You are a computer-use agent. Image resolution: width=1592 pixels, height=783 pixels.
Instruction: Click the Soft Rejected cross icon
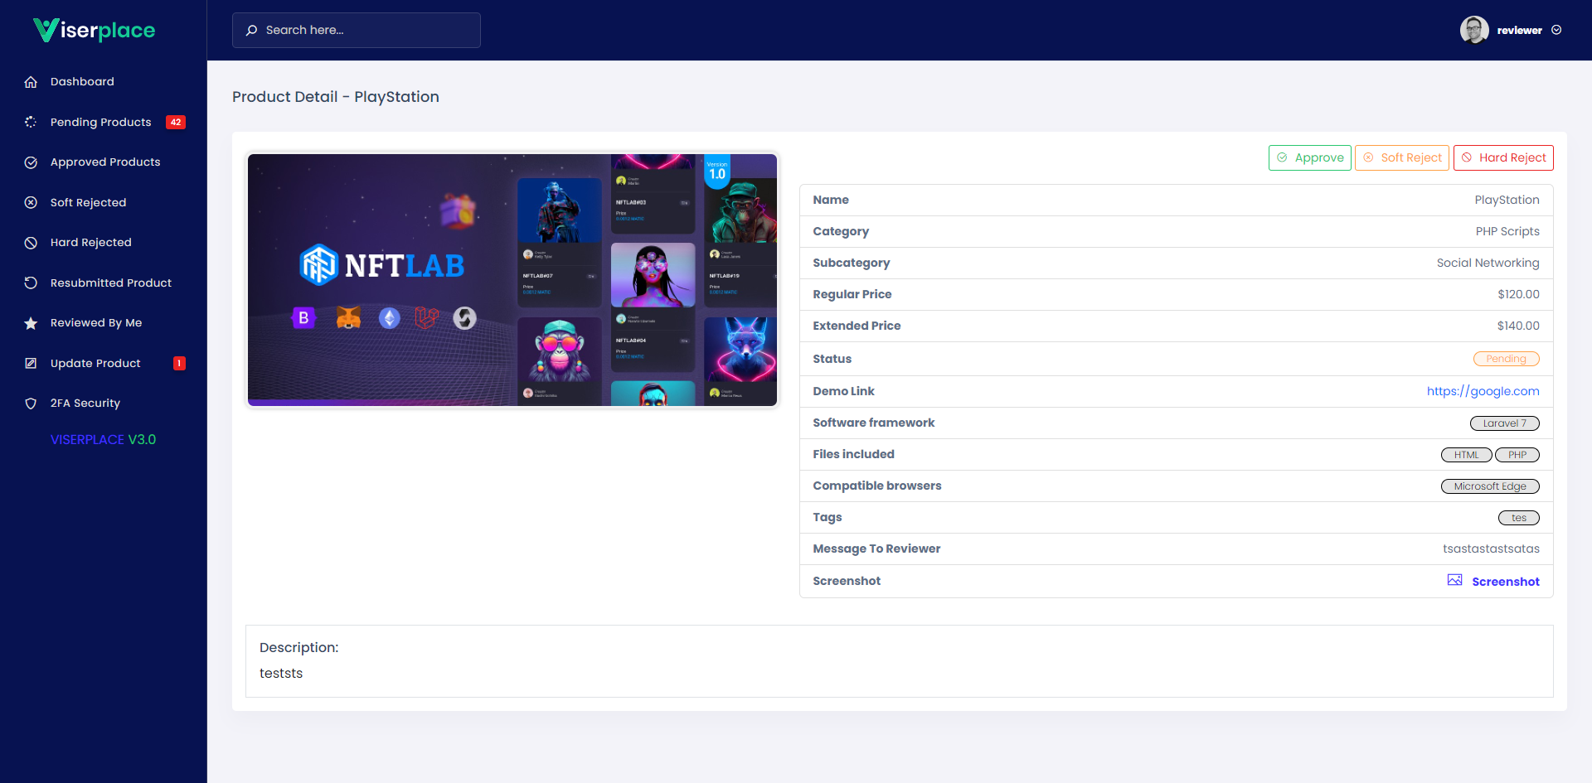[x=31, y=202]
